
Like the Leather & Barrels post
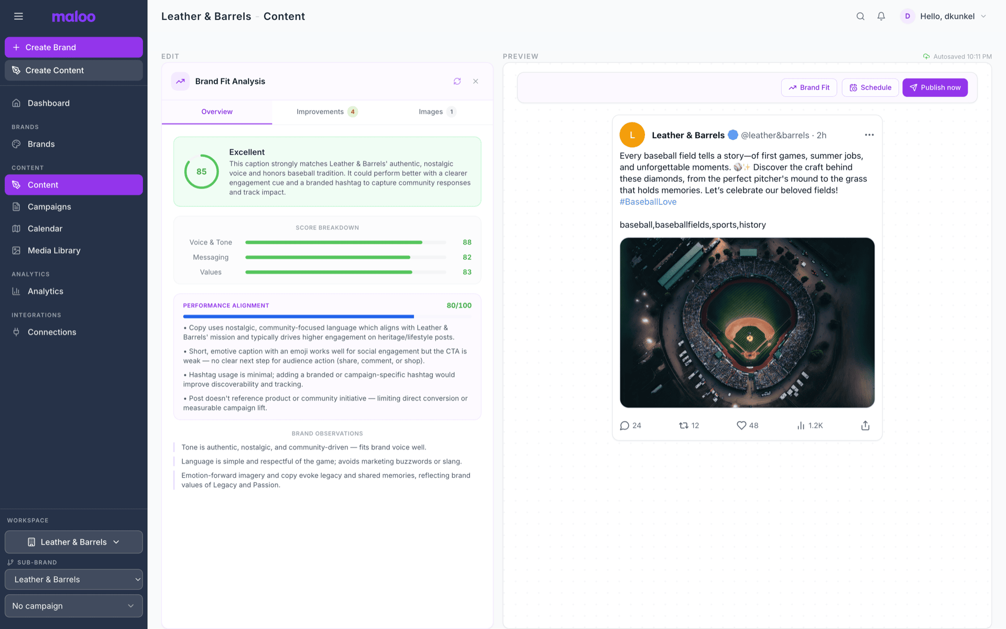(741, 425)
